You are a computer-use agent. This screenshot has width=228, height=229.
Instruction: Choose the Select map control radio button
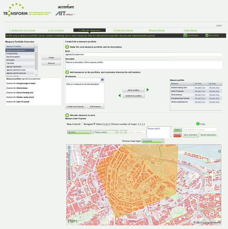tap(94, 124)
